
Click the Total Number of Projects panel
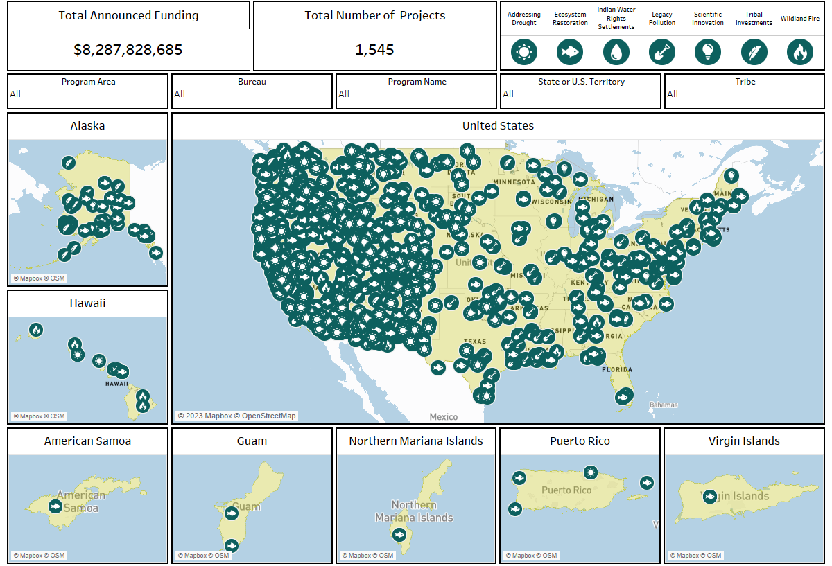click(x=374, y=35)
